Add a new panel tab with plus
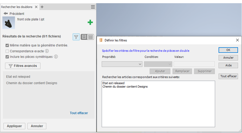 point(42,7)
